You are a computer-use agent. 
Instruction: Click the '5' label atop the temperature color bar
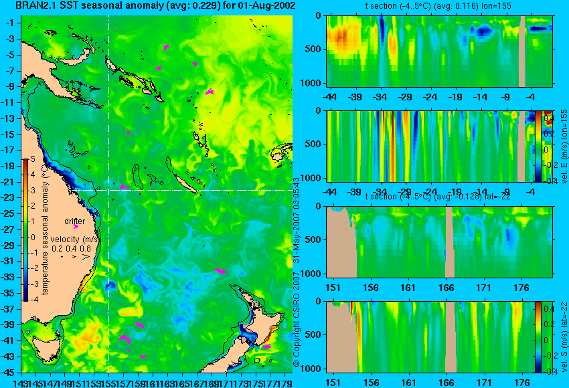tap(33, 159)
